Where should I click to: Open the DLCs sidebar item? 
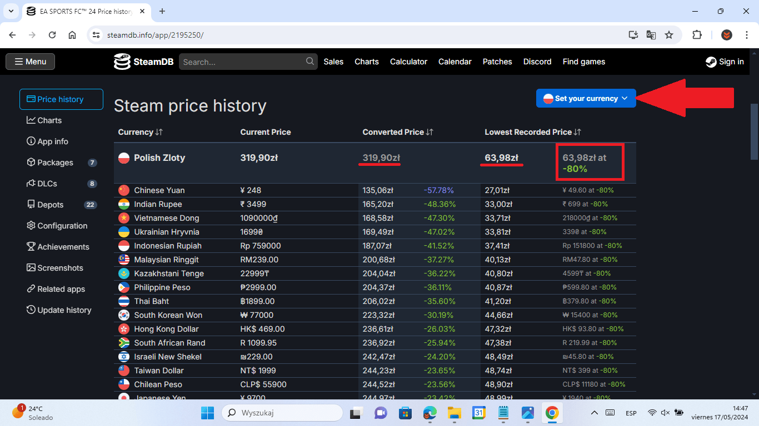click(x=61, y=184)
